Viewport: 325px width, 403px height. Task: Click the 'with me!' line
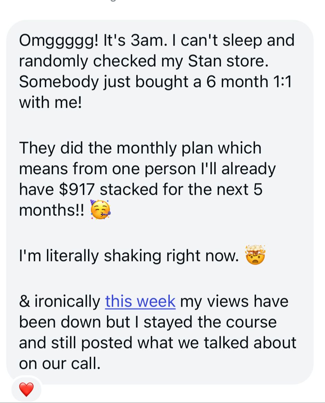(50, 102)
